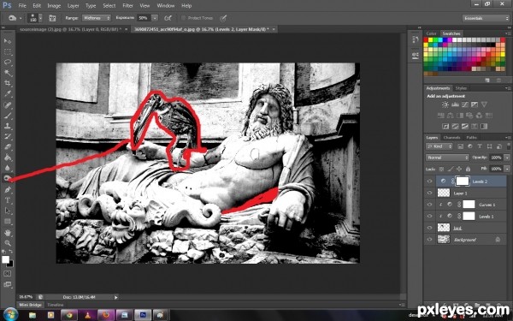Select the History Brush tool

coord(7,136)
